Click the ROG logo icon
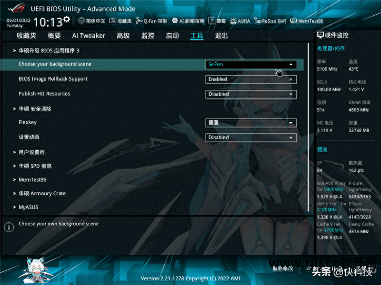Screen dimensions: 381x285 pyautogui.click(x=17, y=9)
